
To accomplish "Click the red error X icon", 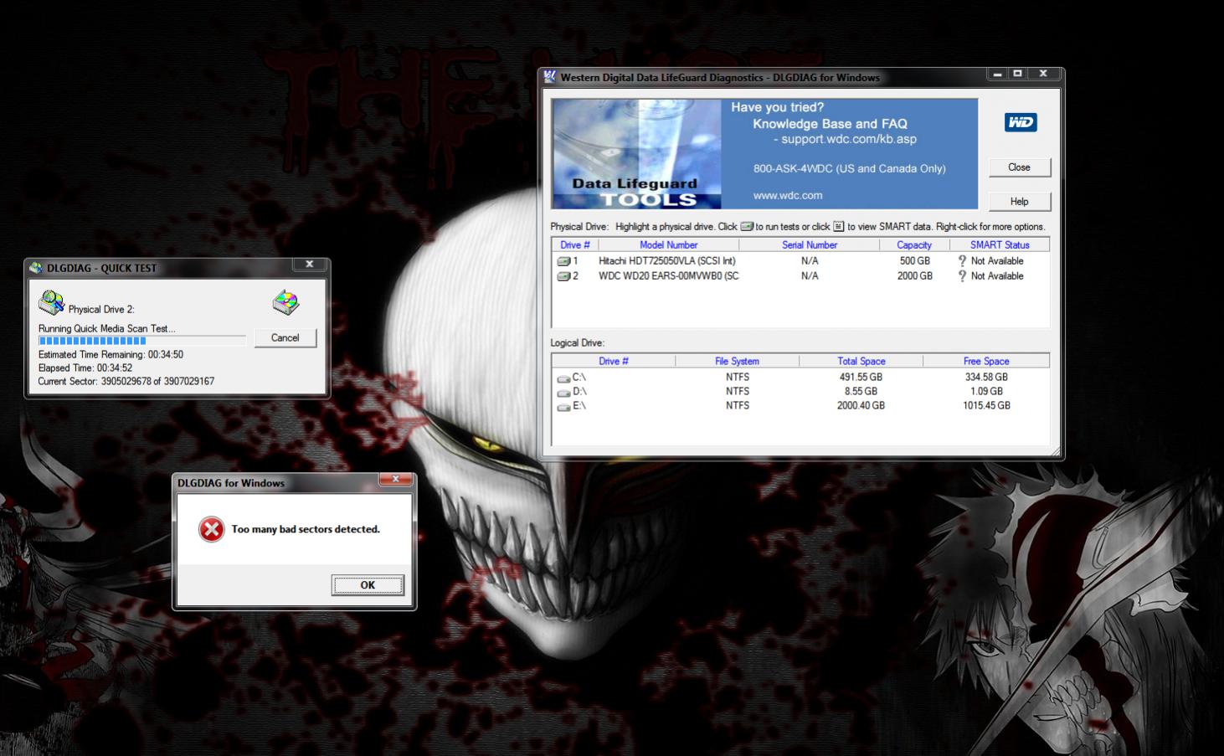I will tap(211, 529).
